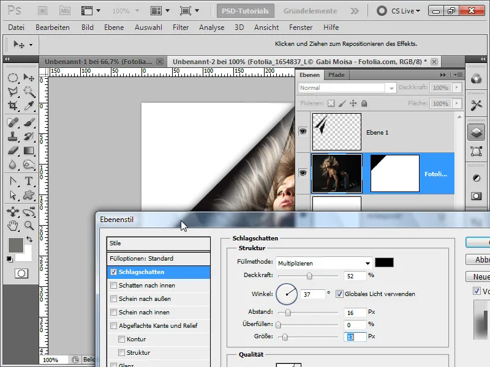Select the Zoom tool
The height and width of the screenshot is (367, 490).
pos(29,225)
